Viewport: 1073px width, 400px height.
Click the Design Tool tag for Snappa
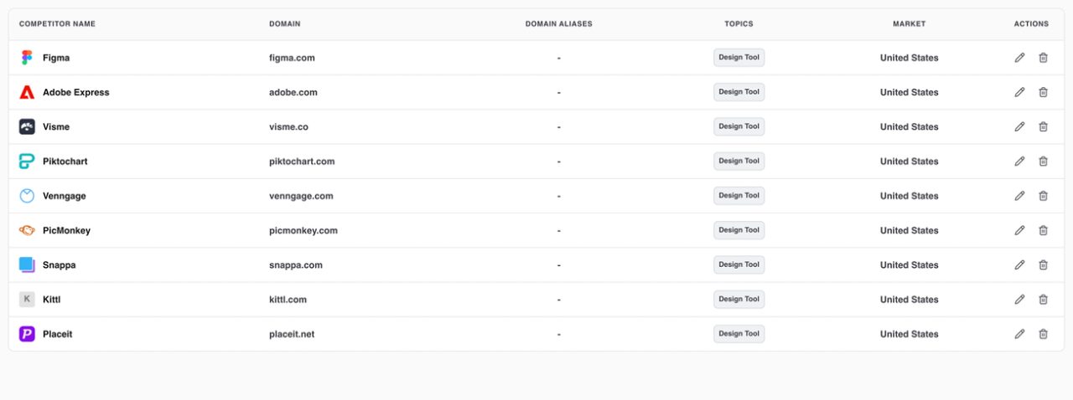pyautogui.click(x=739, y=264)
